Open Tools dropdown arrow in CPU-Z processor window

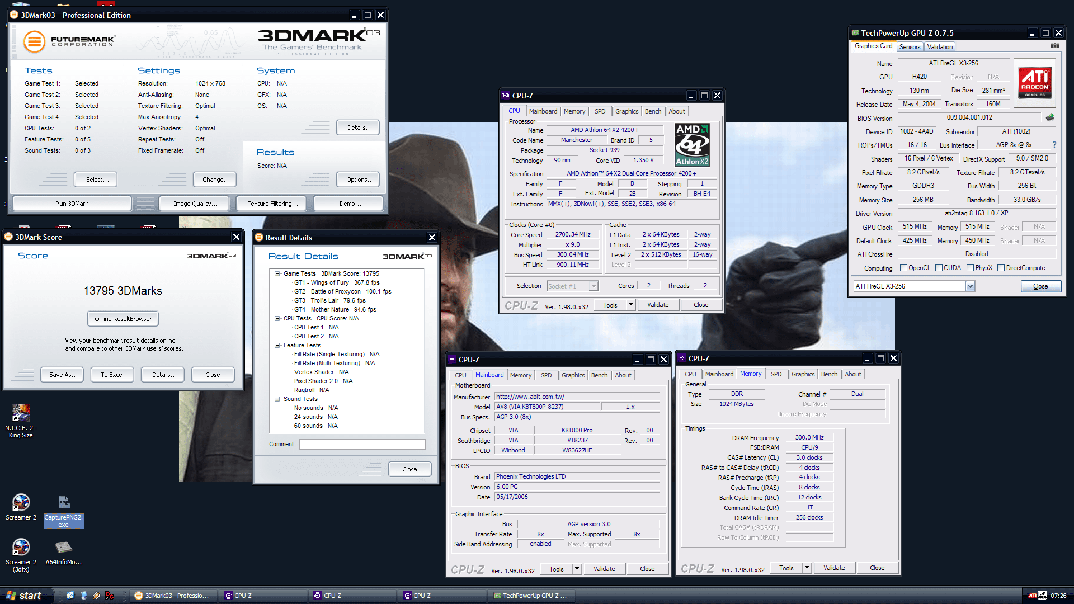(x=630, y=305)
